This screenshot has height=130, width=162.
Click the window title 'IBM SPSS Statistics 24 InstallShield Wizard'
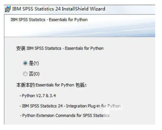click(x=59, y=9)
